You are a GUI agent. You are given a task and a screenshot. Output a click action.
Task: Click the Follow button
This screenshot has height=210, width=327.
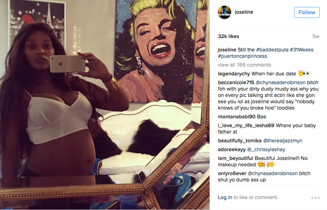[306, 12]
